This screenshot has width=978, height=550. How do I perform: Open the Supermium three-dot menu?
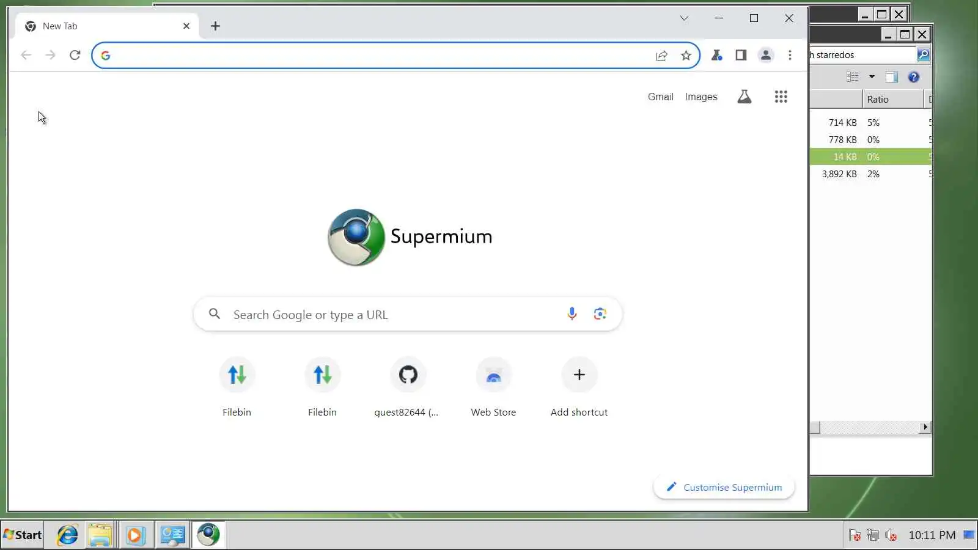pyautogui.click(x=790, y=56)
